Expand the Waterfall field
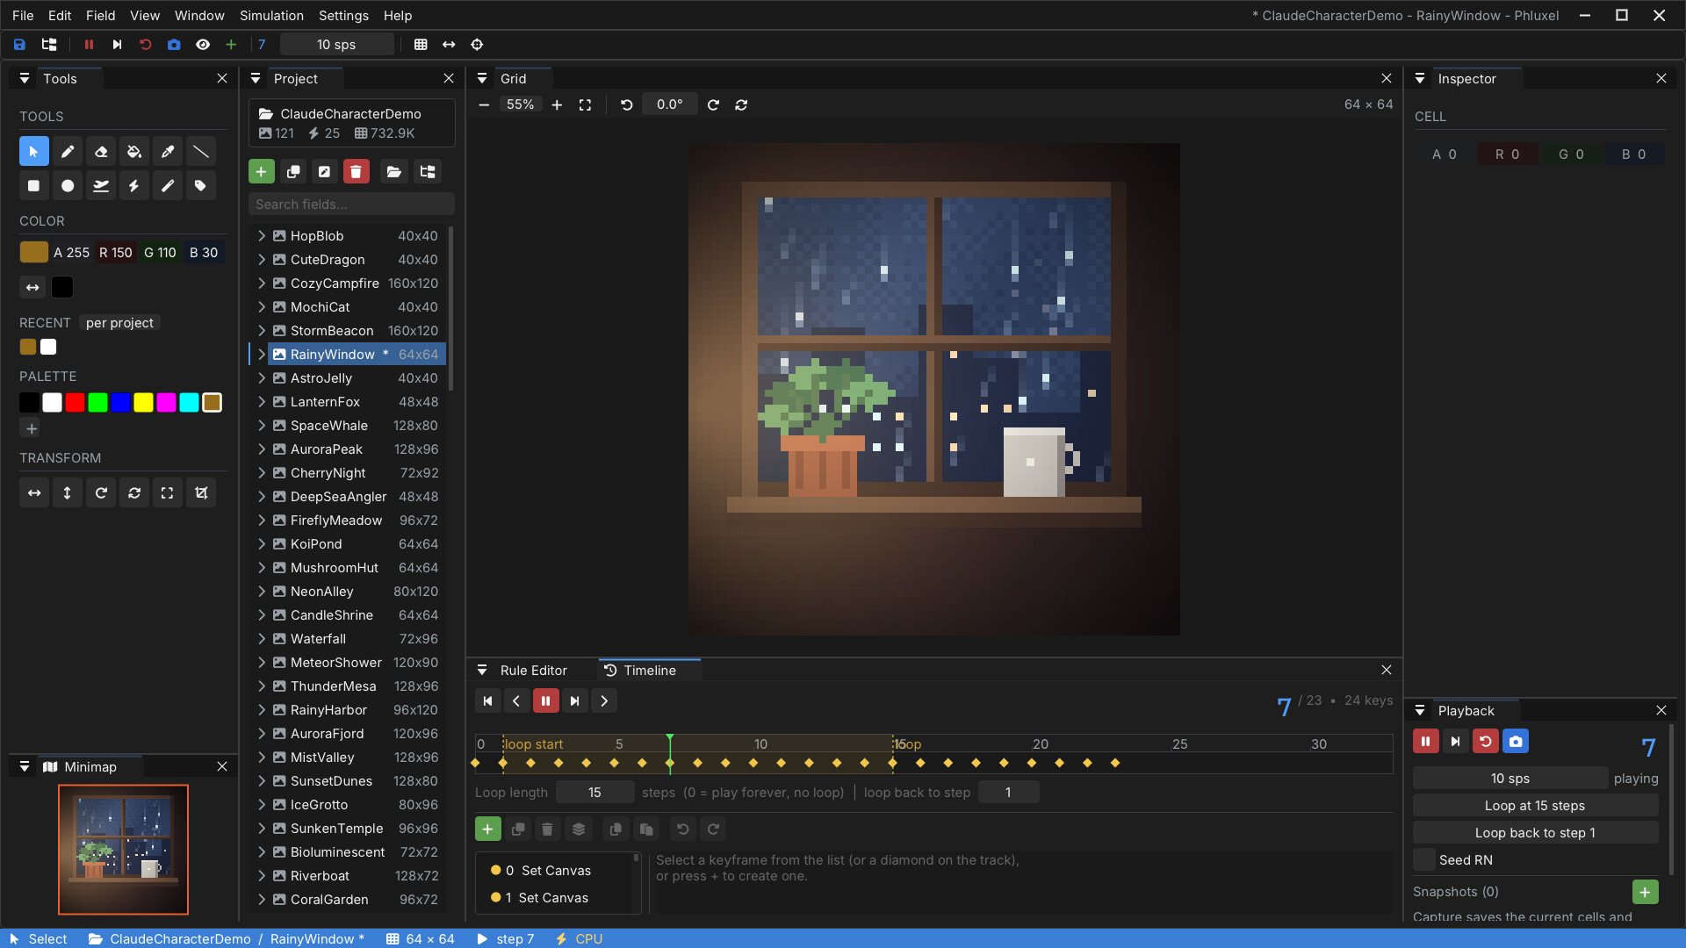This screenshot has height=948, width=1686. tap(262, 639)
